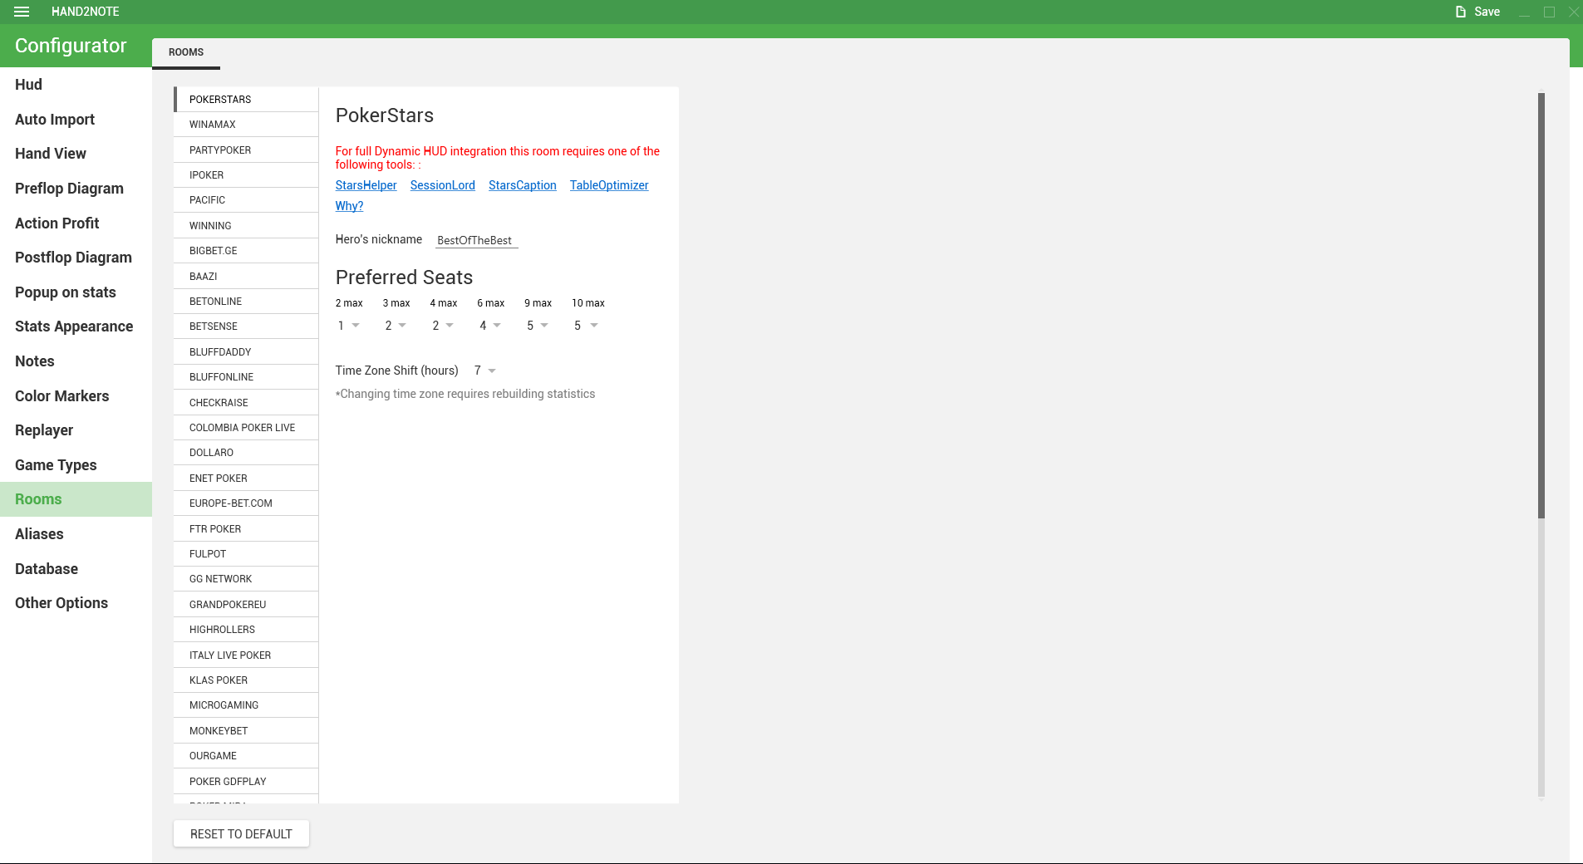1583x864 pixels.
Task: Expand Time Zone Shift hours dropdown
Action: [x=484, y=371]
